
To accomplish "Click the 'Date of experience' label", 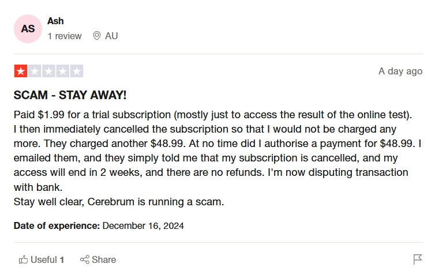I will pos(57,226).
